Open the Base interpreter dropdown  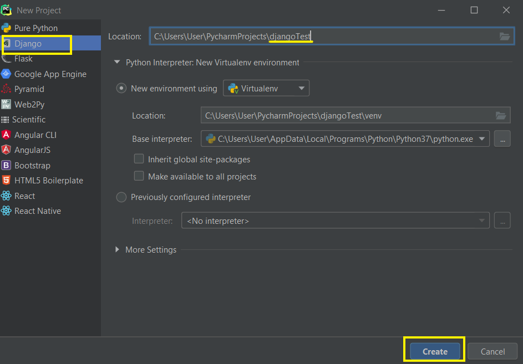345,139
